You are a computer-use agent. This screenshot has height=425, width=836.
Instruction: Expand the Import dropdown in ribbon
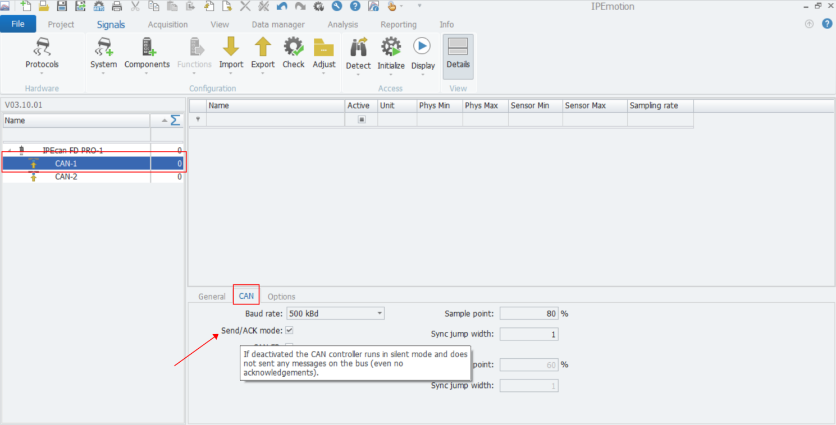click(x=231, y=73)
